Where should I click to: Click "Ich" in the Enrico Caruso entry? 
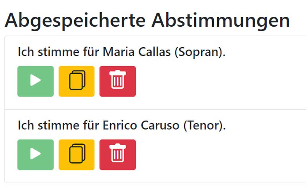(24, 125)
